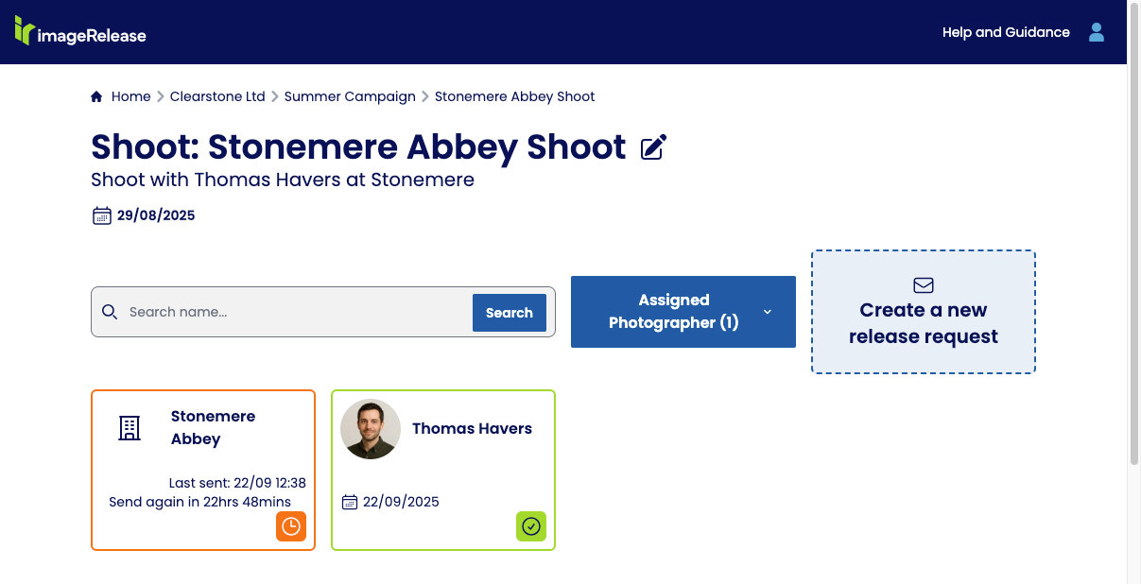The image size is (1141, 584).
Task: Click Thomas Havers profile photo
Action: (371, 428)
